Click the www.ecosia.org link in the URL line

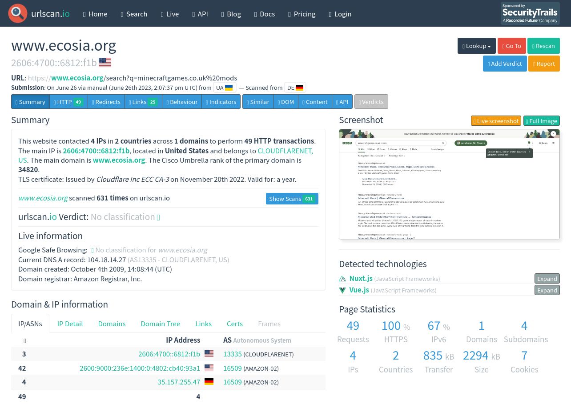[77, 78]
